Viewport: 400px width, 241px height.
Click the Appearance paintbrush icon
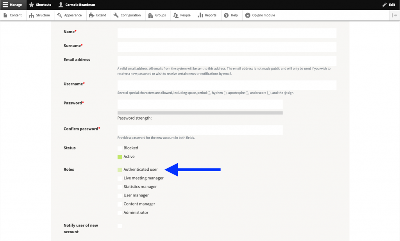[x=59, y=15]
